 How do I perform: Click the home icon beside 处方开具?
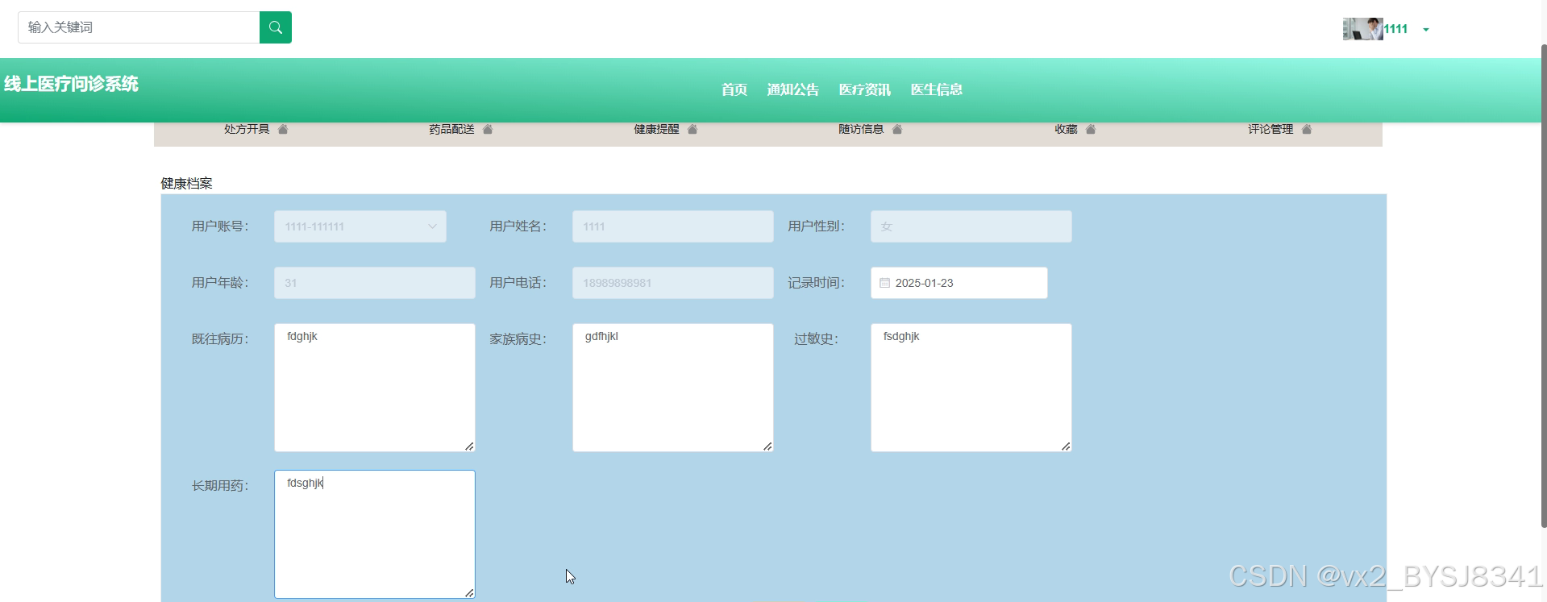(283, 129)
